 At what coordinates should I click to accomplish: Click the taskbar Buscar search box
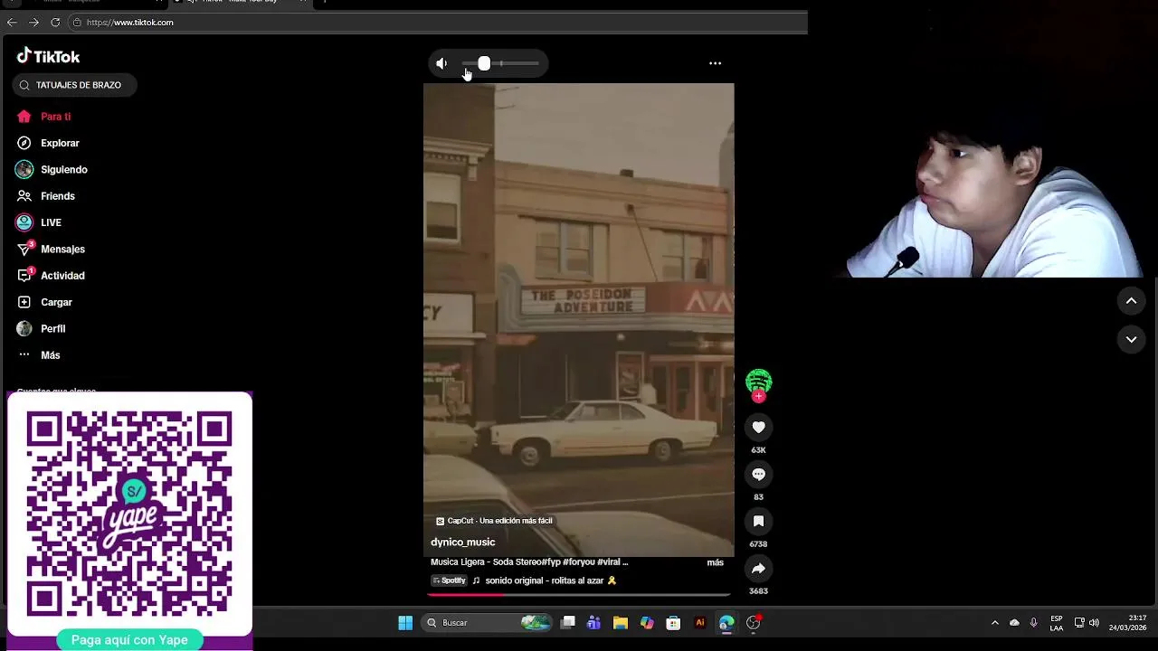487,623
